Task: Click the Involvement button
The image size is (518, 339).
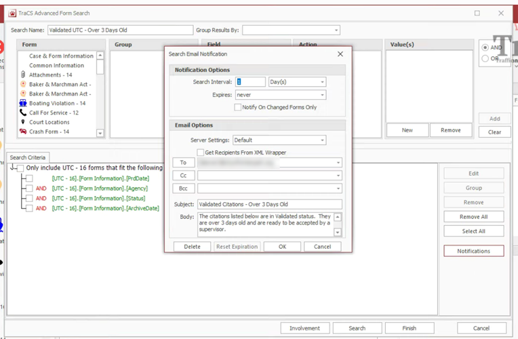Action: point(305,328)
